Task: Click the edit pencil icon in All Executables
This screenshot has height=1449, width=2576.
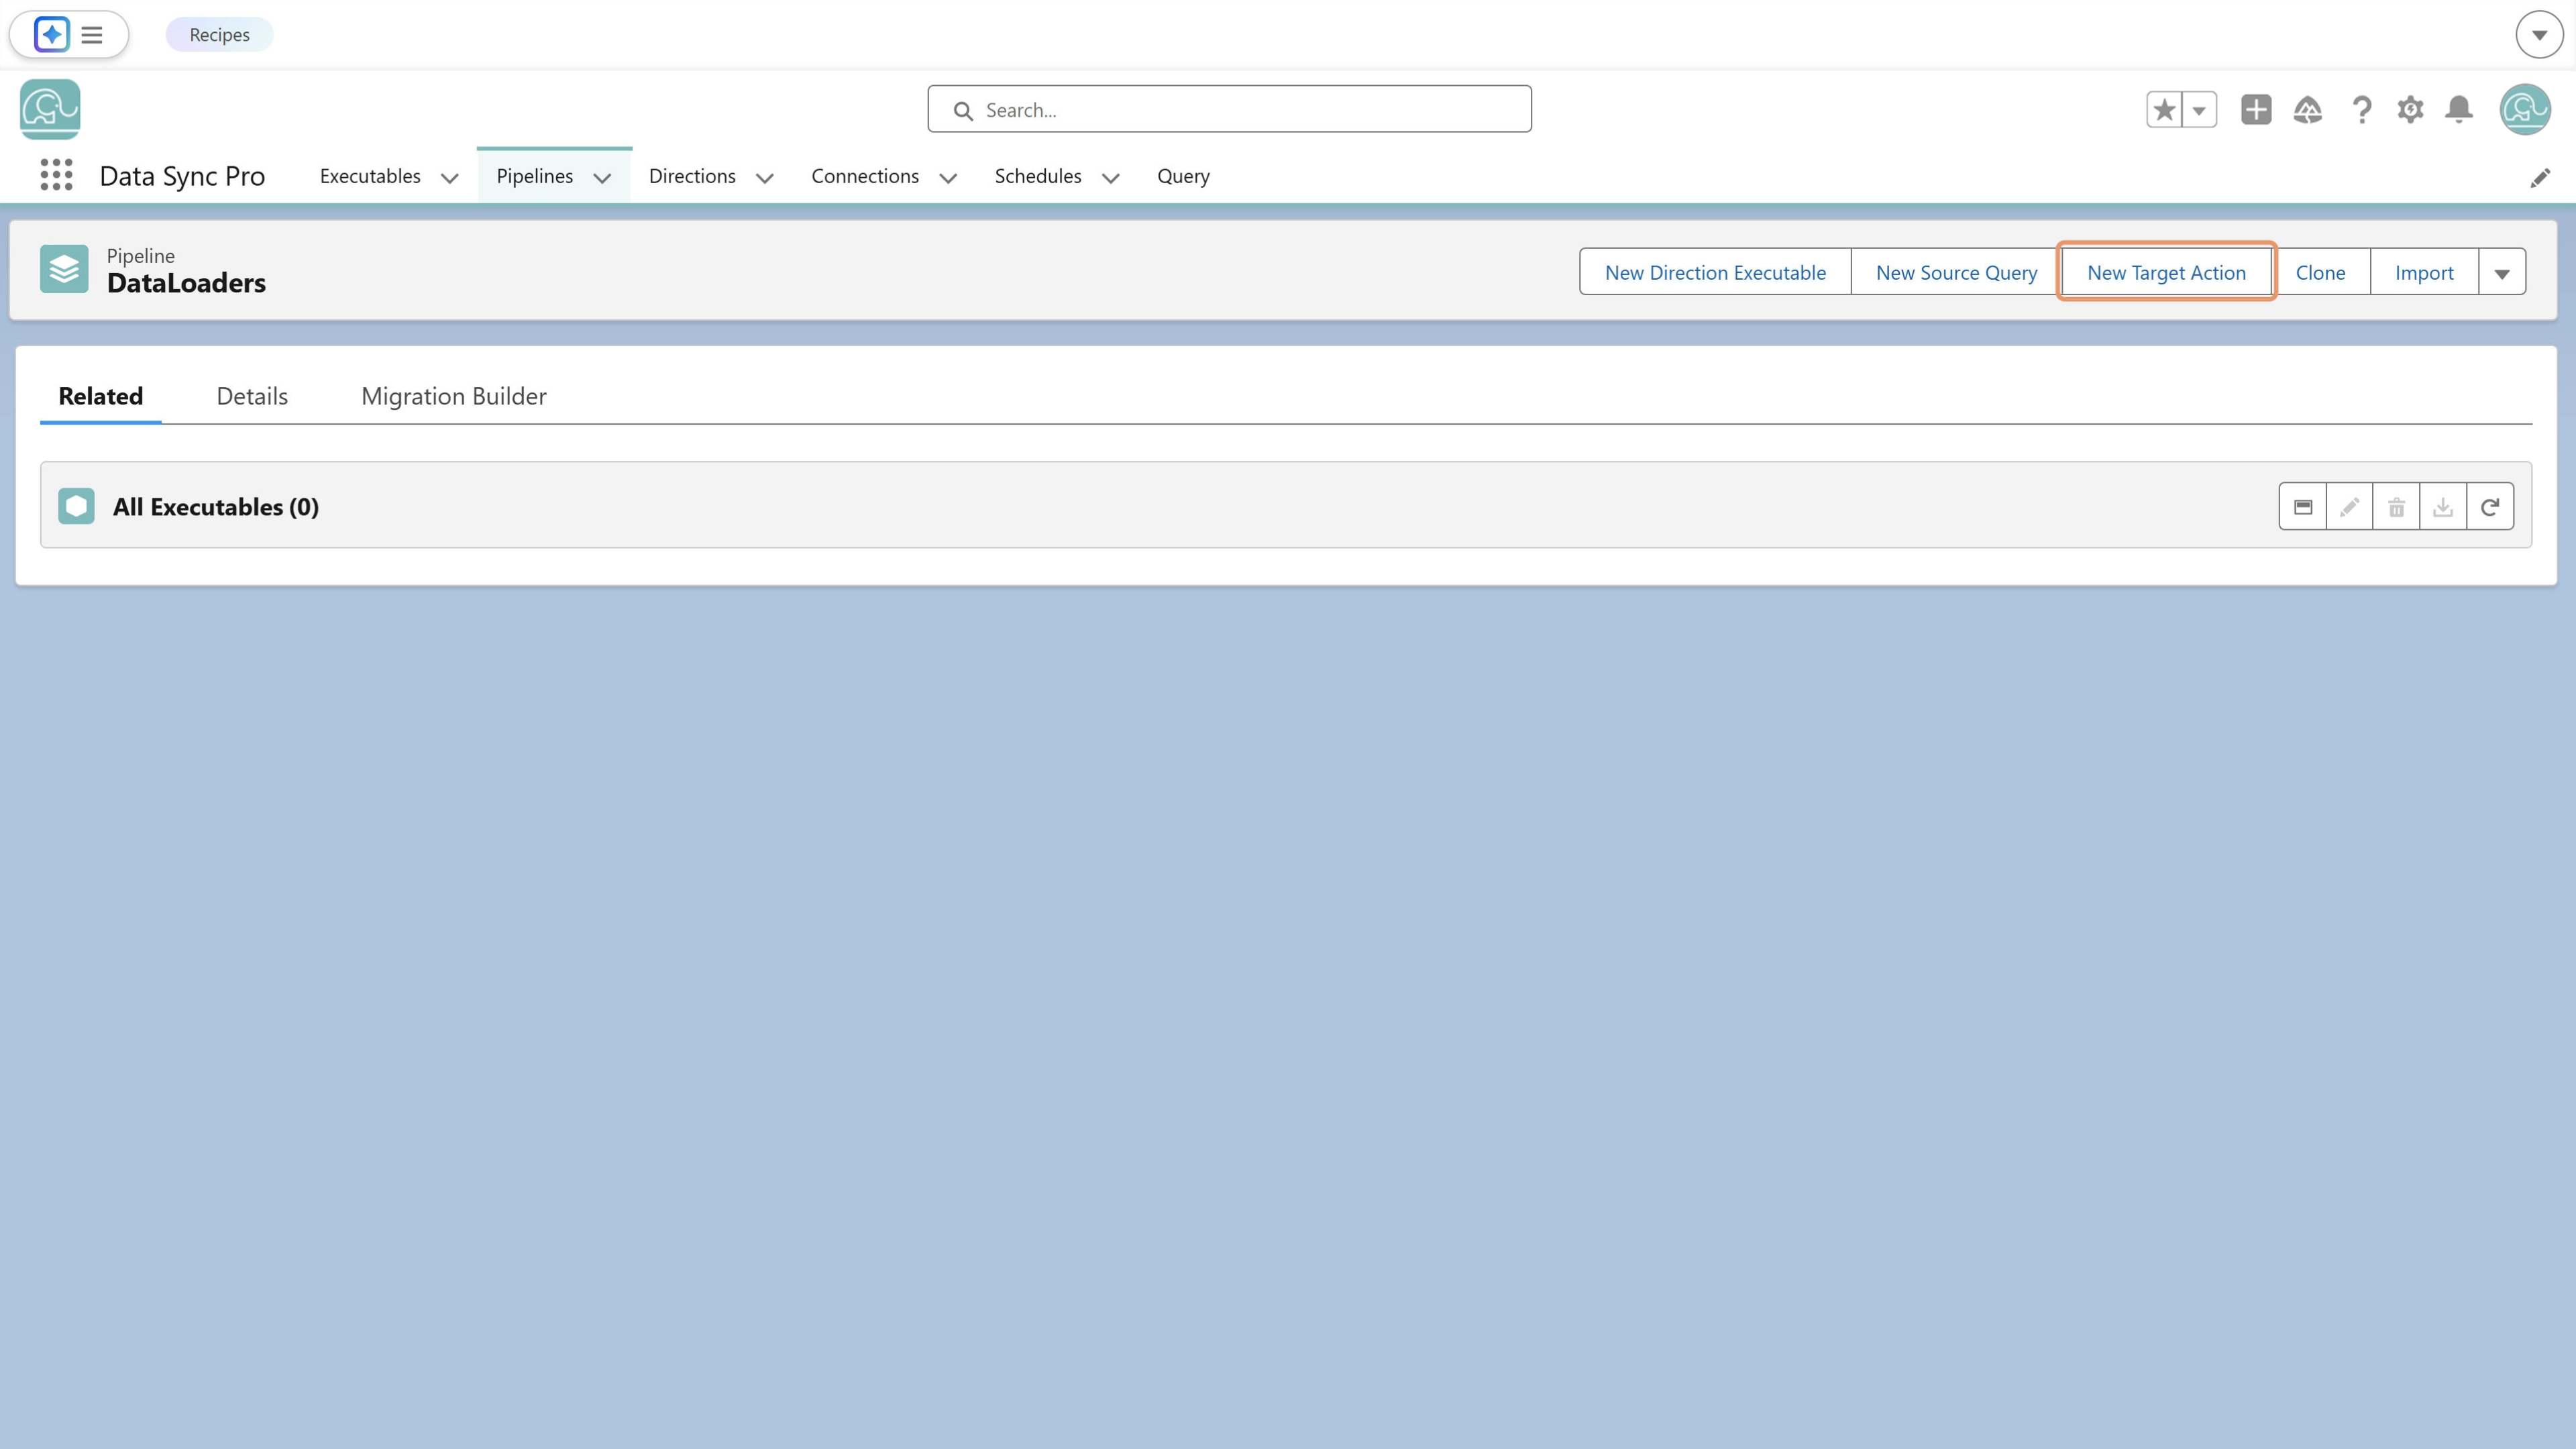Action: click(2349, 507)
